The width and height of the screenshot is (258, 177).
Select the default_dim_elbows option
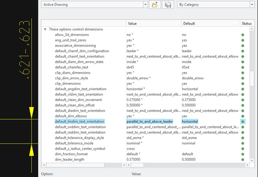pos(71,116)
